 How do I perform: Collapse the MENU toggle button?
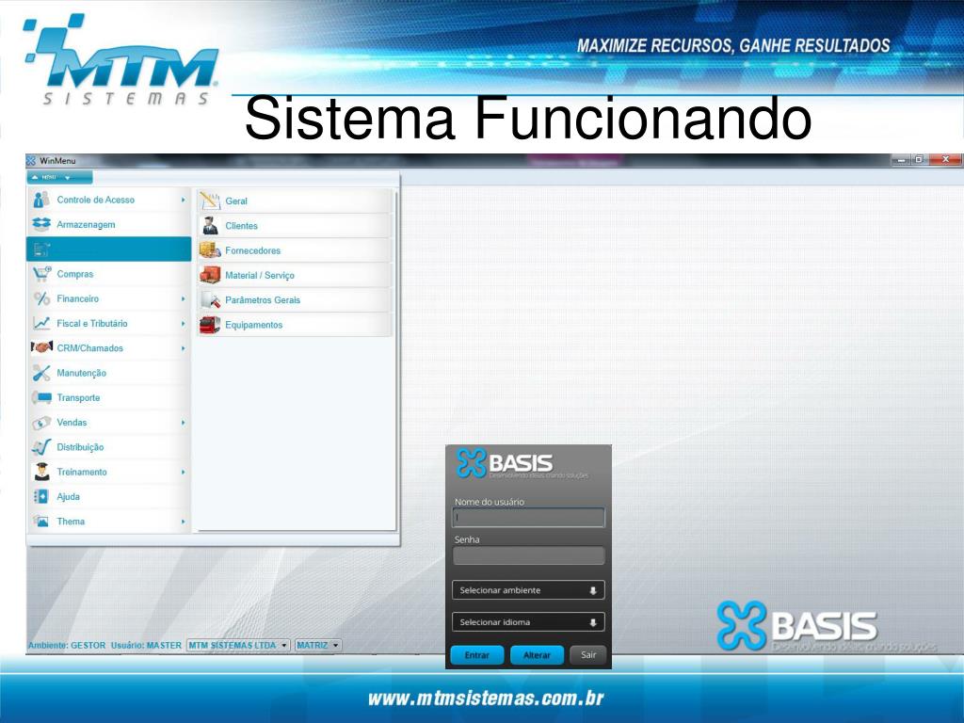pos(59,177)
